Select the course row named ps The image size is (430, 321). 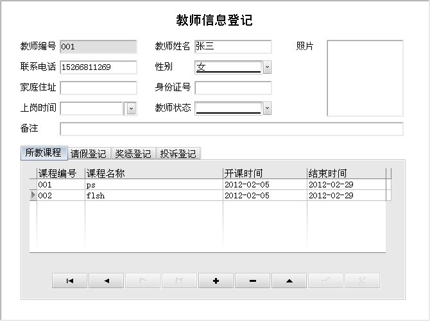pos(154,185)
